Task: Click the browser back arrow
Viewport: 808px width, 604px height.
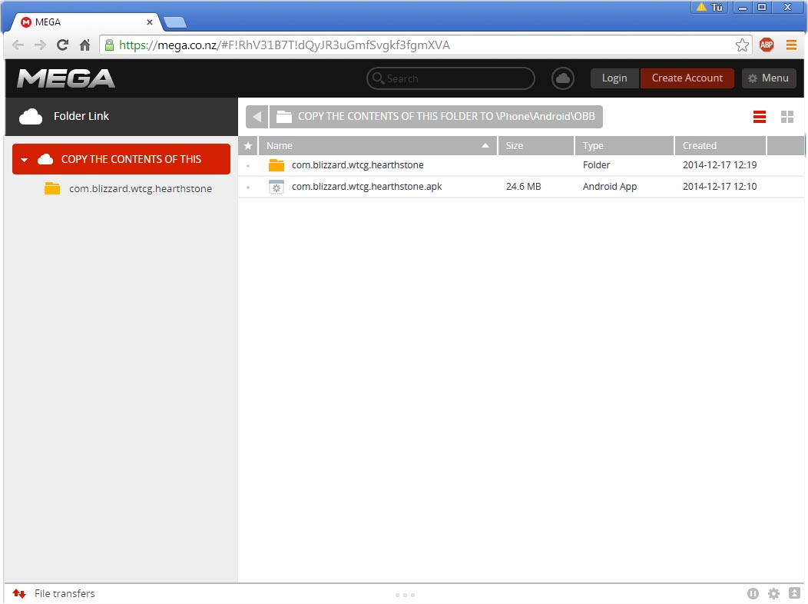Action: point(18,45)
